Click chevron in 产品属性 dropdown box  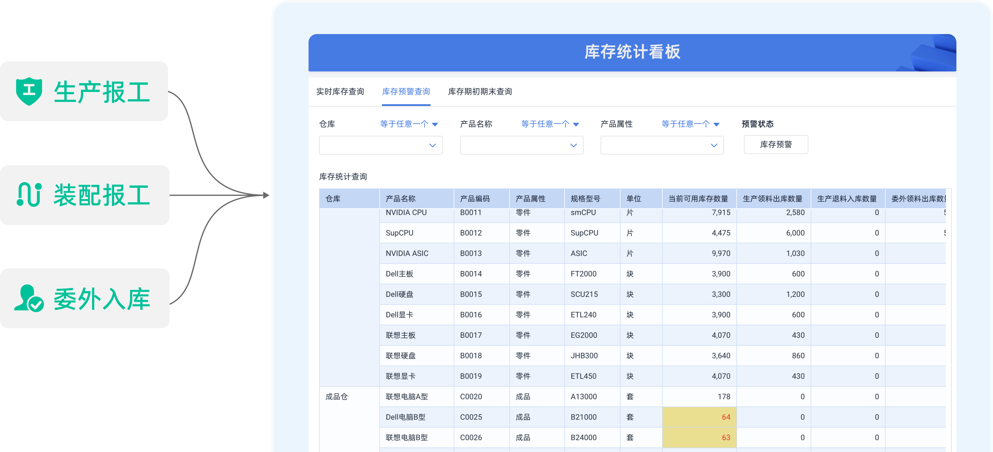pos(714,145)
